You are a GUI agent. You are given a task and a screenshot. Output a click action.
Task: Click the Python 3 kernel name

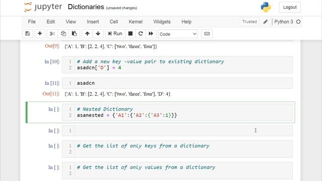[284, 22]
